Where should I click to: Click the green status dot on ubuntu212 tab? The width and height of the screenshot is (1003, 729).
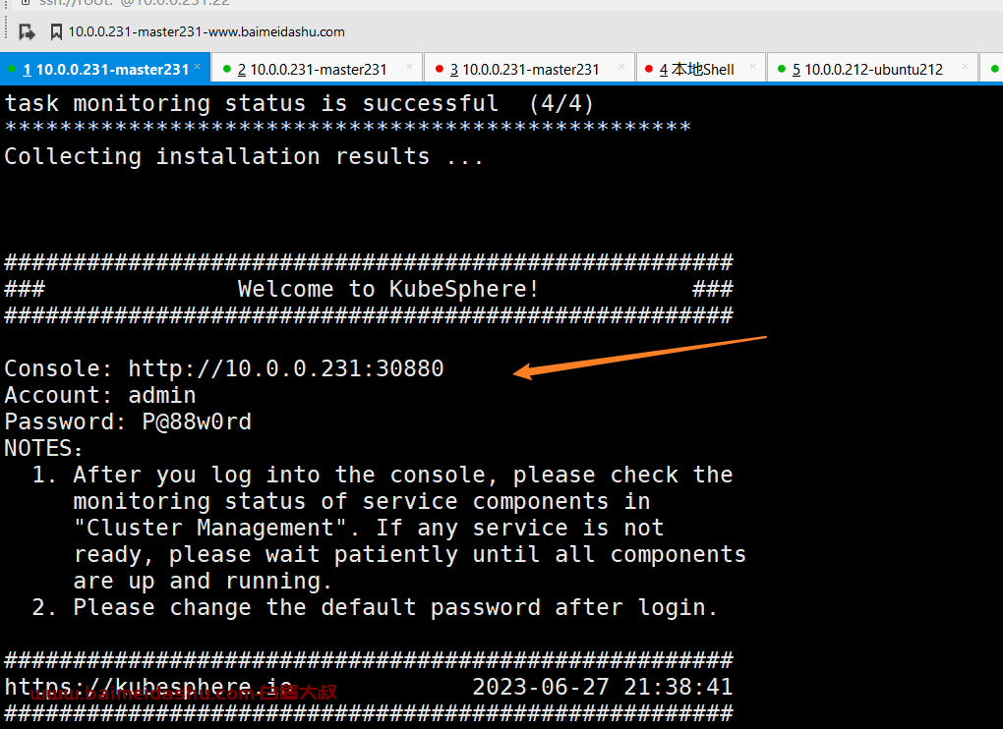click(x=781, y=69)
